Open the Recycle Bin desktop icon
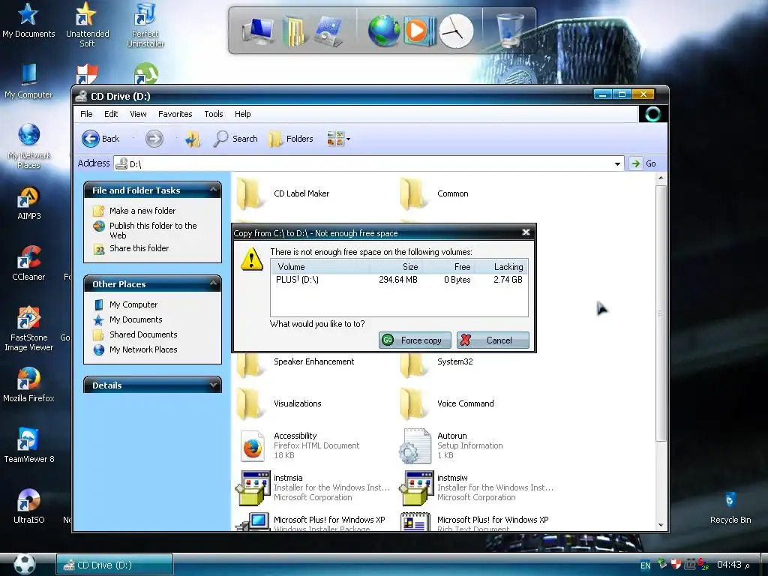The height and width of the screenshot is (576, 768). click(x=730, y=508)
